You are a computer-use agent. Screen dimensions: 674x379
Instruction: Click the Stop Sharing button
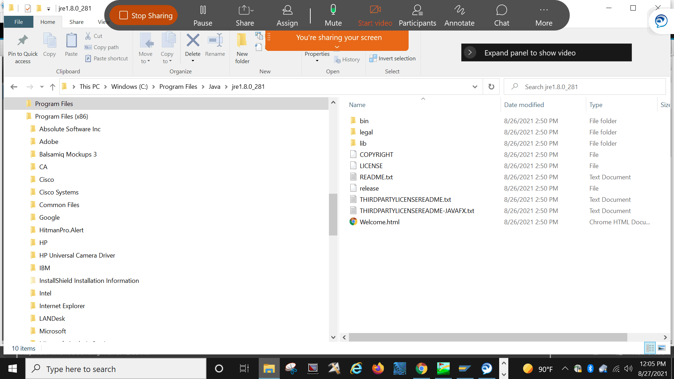pyautogui.click(x=143, y=15)
